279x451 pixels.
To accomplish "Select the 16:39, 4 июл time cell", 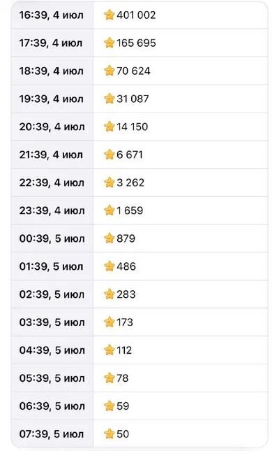I will pos(52,15).
